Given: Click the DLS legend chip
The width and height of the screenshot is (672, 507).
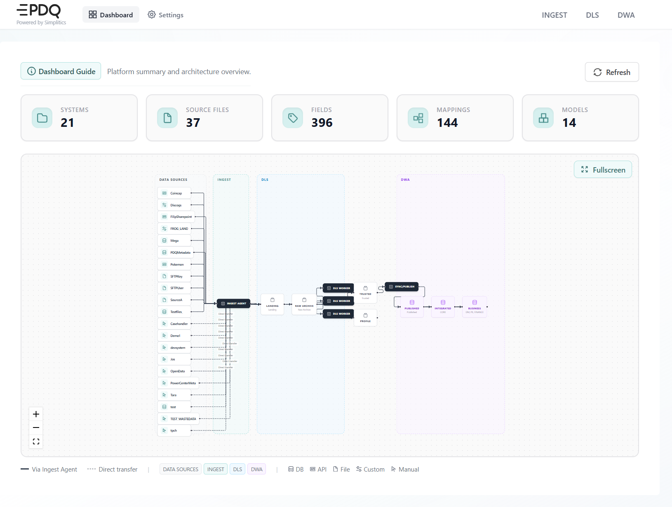Looking at the screenshot, I should pos(237,469).
